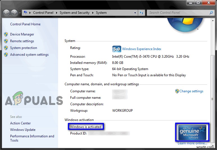Screen dimensions: 217x150
Task: Select Control Panel in the breadcrumb
Action: click(x=43, y=13)
